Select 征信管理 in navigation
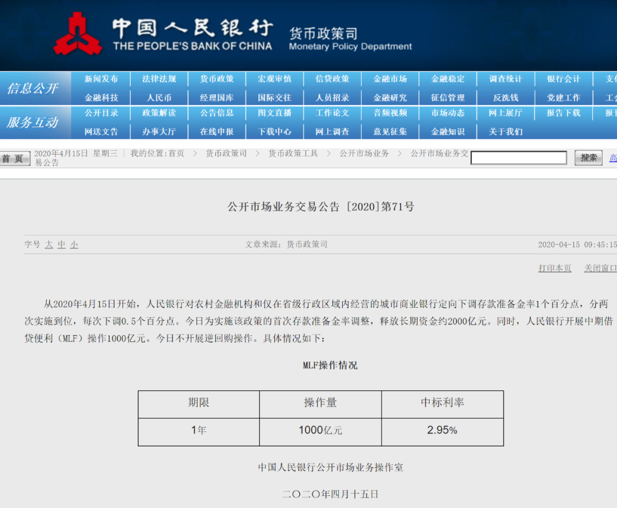 448,98
